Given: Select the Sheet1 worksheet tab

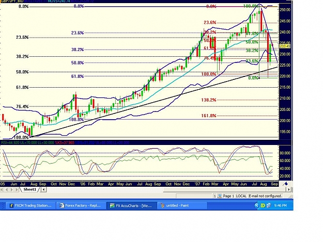Looking at the screenshot, I should click(29, 189).
